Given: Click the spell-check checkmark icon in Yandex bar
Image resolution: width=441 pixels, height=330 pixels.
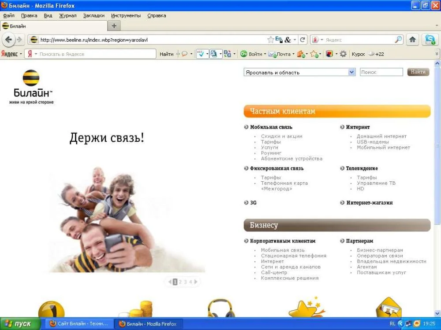Looking at the screenshot, I should point(201,54).
